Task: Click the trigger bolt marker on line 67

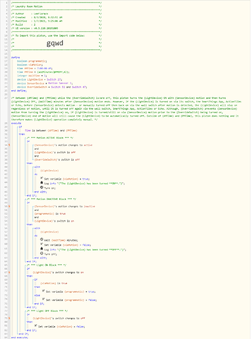Action: click(9, 273)
